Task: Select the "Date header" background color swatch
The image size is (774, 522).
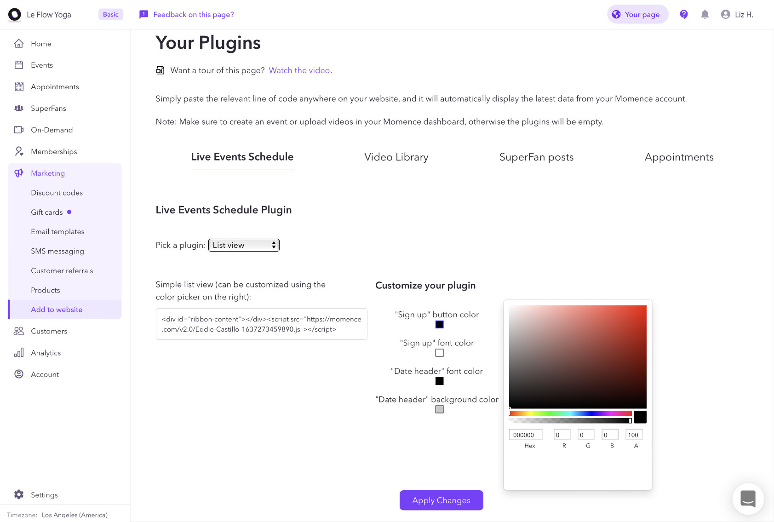Action: (x=440, y=409)
